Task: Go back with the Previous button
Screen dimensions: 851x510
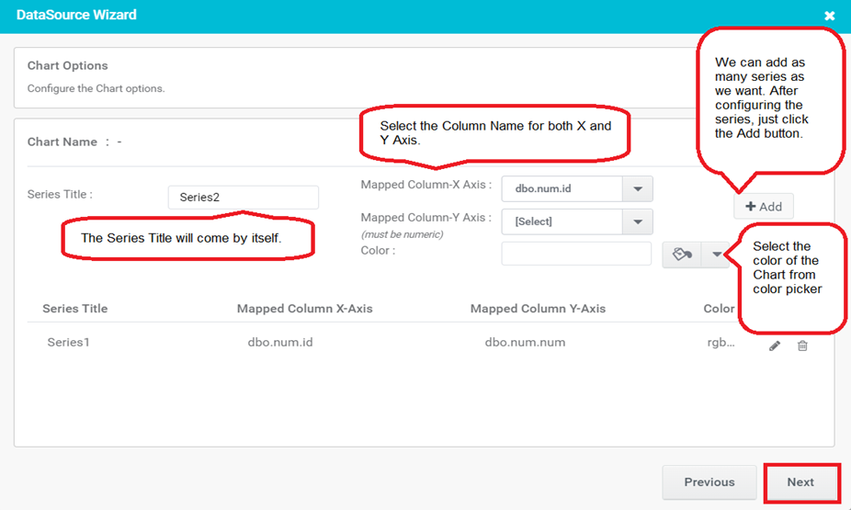Action: tap(709, 482)
